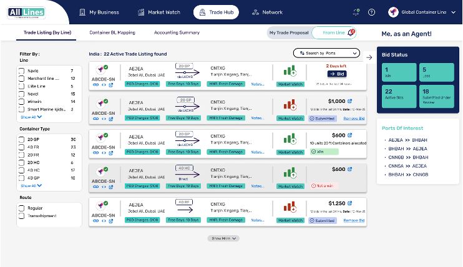Enable the 40 FR container type filter
The image size is (463, 267).
(22, 147)
